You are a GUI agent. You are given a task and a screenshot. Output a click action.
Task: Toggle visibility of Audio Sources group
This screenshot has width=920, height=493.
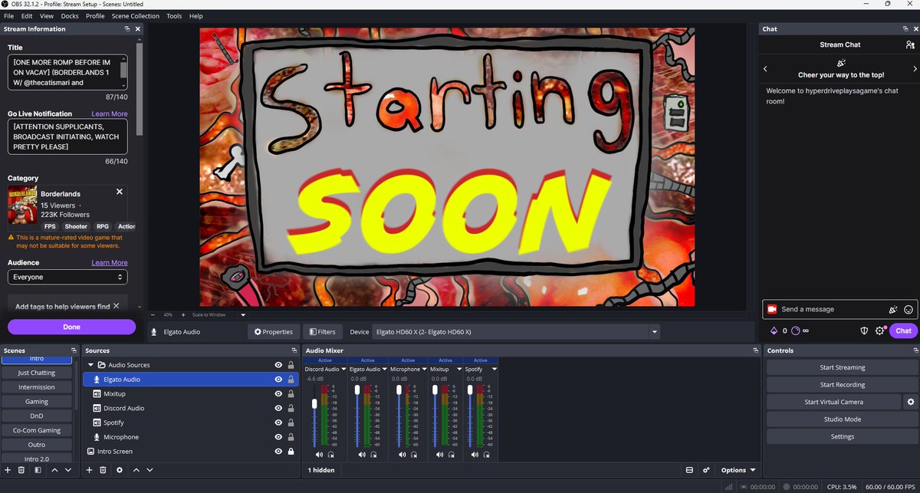point(278,365)
